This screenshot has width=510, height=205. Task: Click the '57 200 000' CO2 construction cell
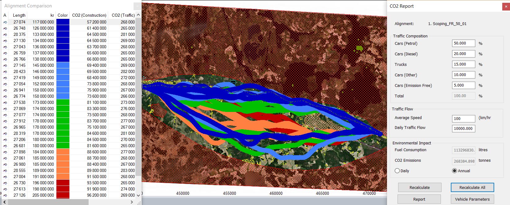point(97,22)
